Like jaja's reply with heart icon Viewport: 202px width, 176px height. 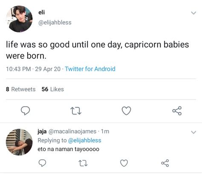[x=124, y=163]
